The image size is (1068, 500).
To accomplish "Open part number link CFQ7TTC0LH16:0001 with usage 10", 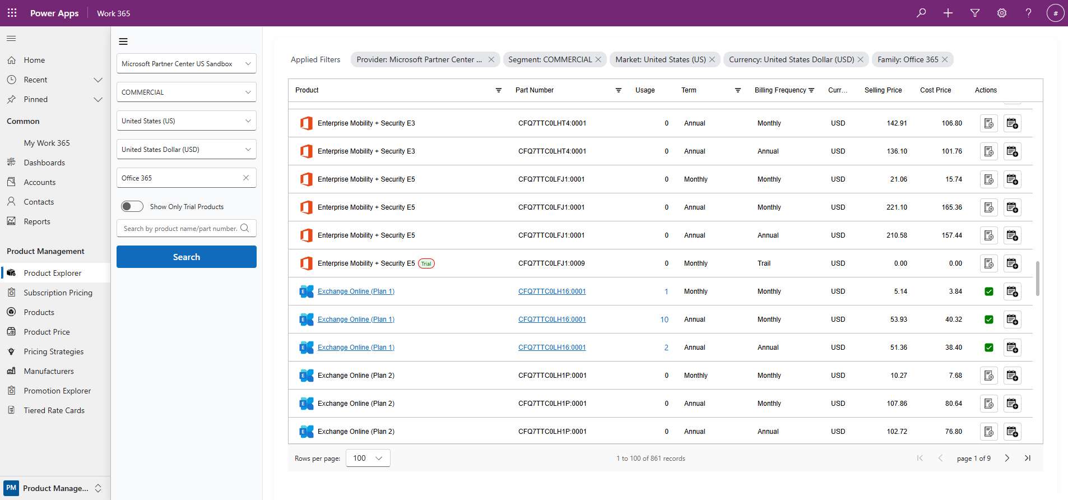I will click(x=552, y=320).
